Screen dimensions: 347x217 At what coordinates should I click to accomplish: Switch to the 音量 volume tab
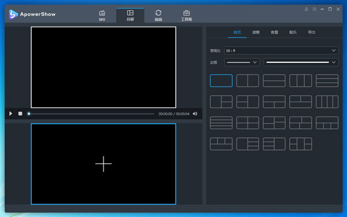pos(274,32)
